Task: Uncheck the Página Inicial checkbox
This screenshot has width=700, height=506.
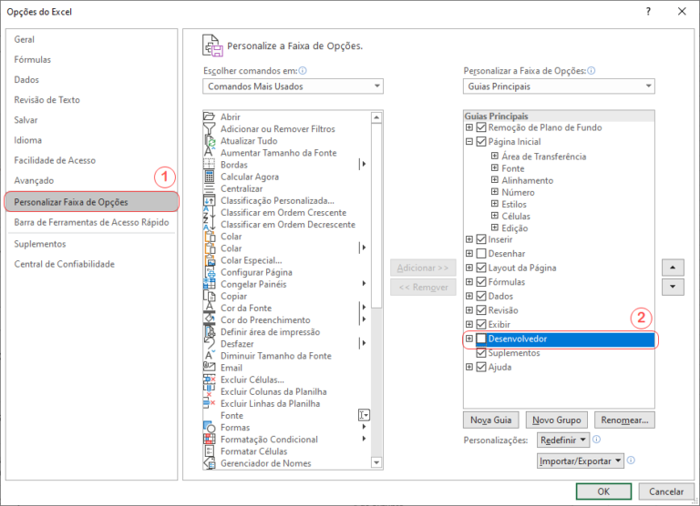Action: coord(481,142)
